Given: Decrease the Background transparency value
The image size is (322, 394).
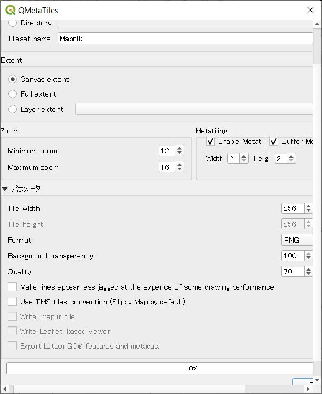Looking at the screenshot, I should tap(308, 258).
